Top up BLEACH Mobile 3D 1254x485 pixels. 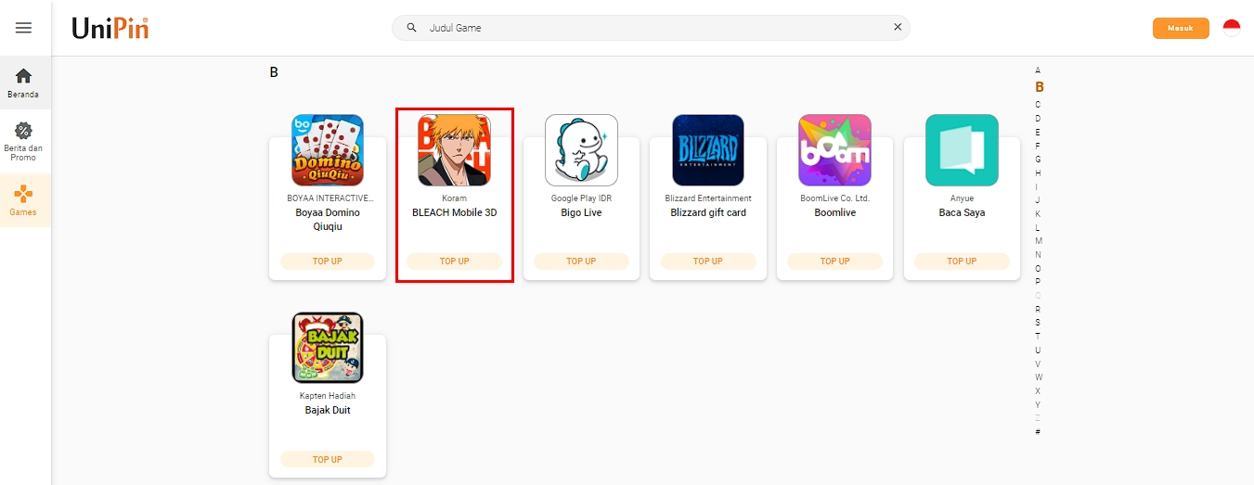[455, 262]
